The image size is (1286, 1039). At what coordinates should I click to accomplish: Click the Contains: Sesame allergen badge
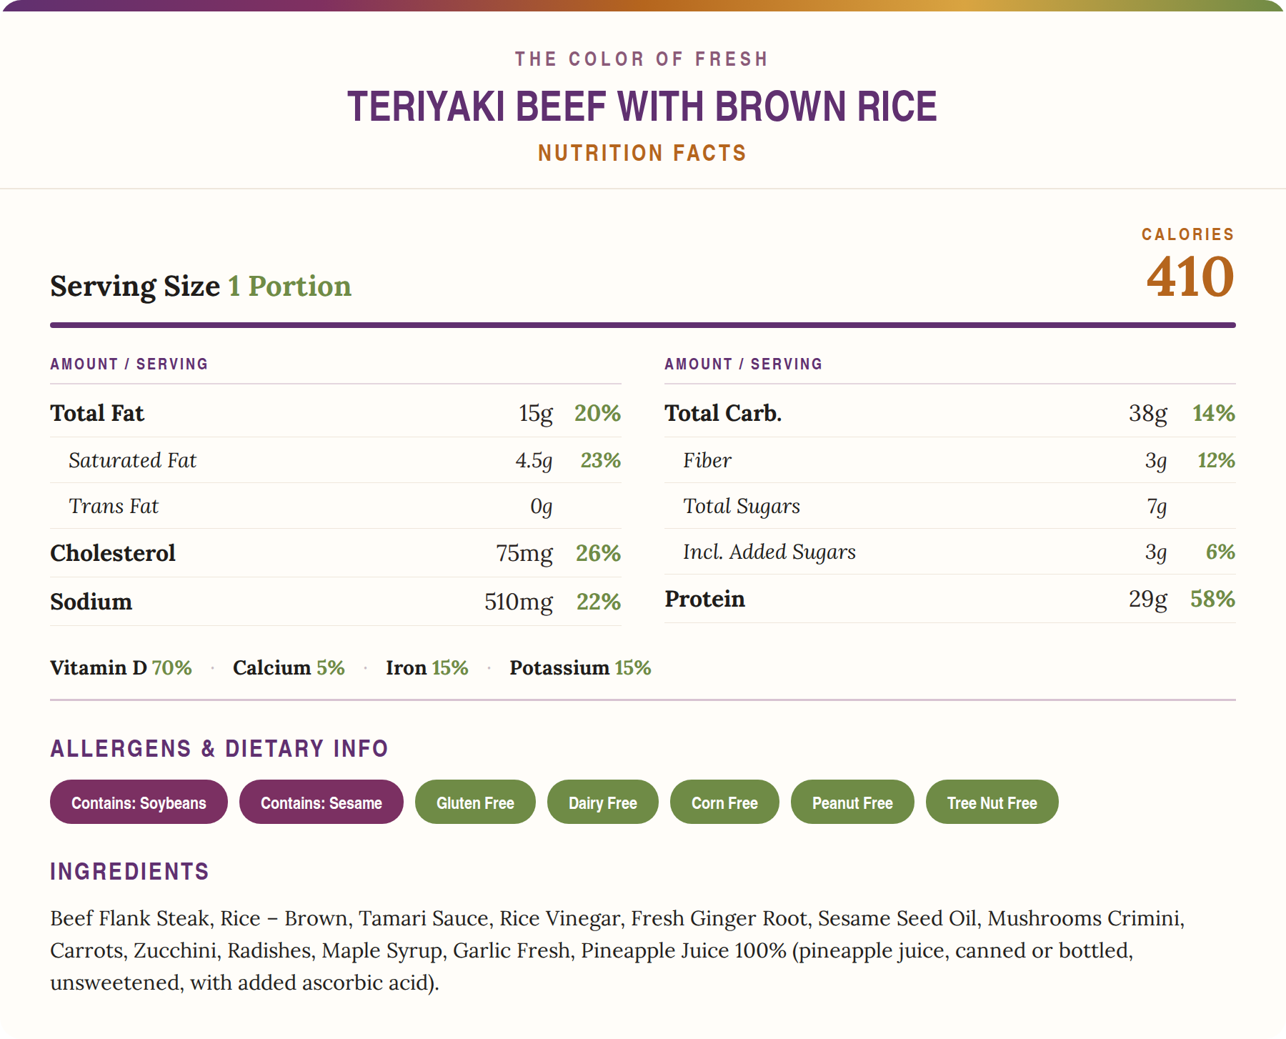click(x=321, y=802)
